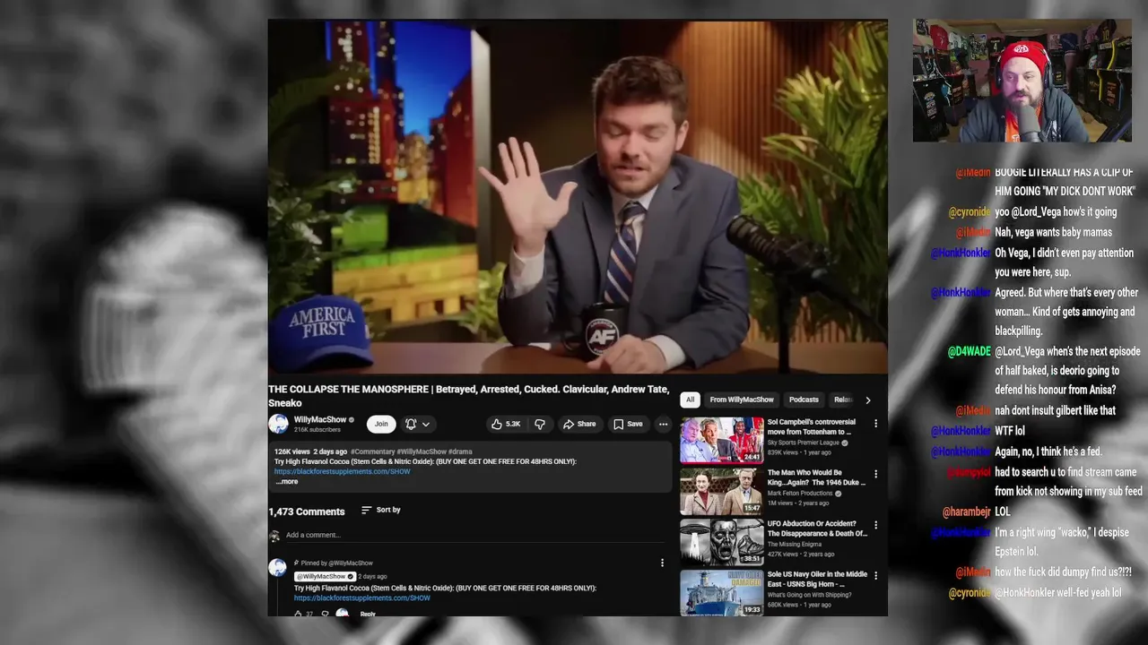Open blackforestsupplements.com link in pinned comment
This screenshot has width=1148, height=645.
362,598
